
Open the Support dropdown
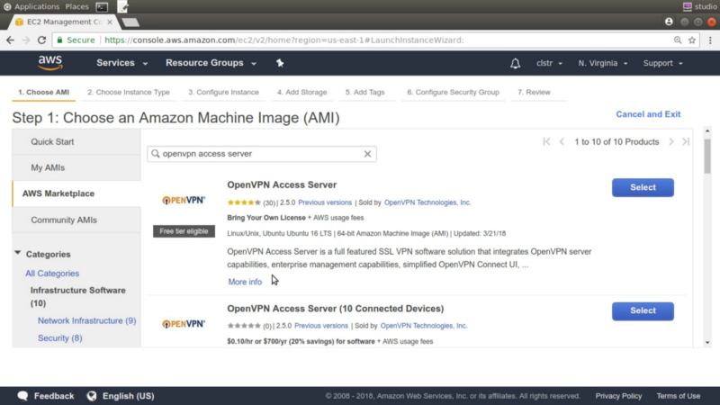[x=662, y=63]
